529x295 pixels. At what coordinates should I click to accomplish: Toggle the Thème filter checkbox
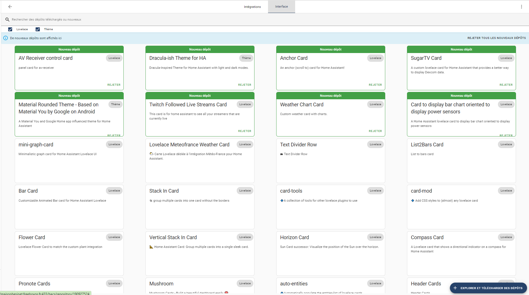pyautogui.click(x=38, y=29)
